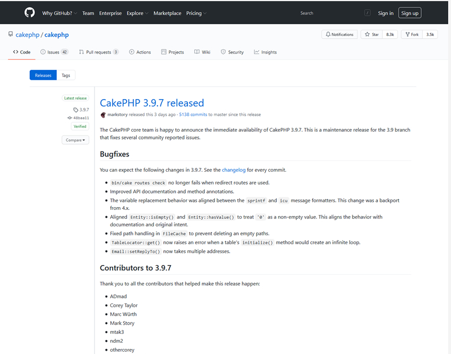Click Sign in

(386, 14)
